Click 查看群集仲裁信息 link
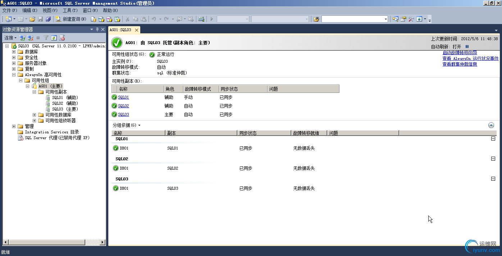Screen dimensions: 502x256 click(460, 64)
